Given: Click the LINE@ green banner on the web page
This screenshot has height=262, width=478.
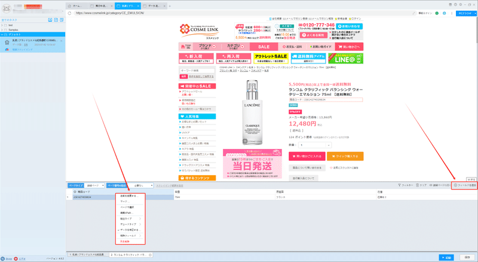Looking at the screenshot, I should [346, 59].
